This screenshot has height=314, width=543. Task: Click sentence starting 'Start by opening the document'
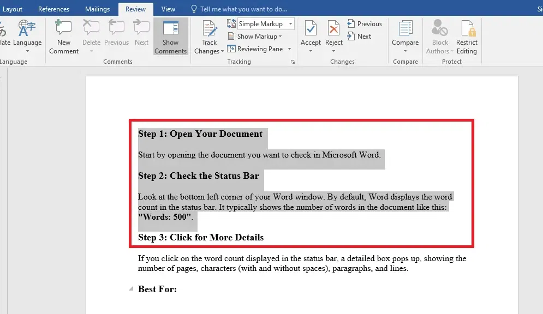(259, 155)
